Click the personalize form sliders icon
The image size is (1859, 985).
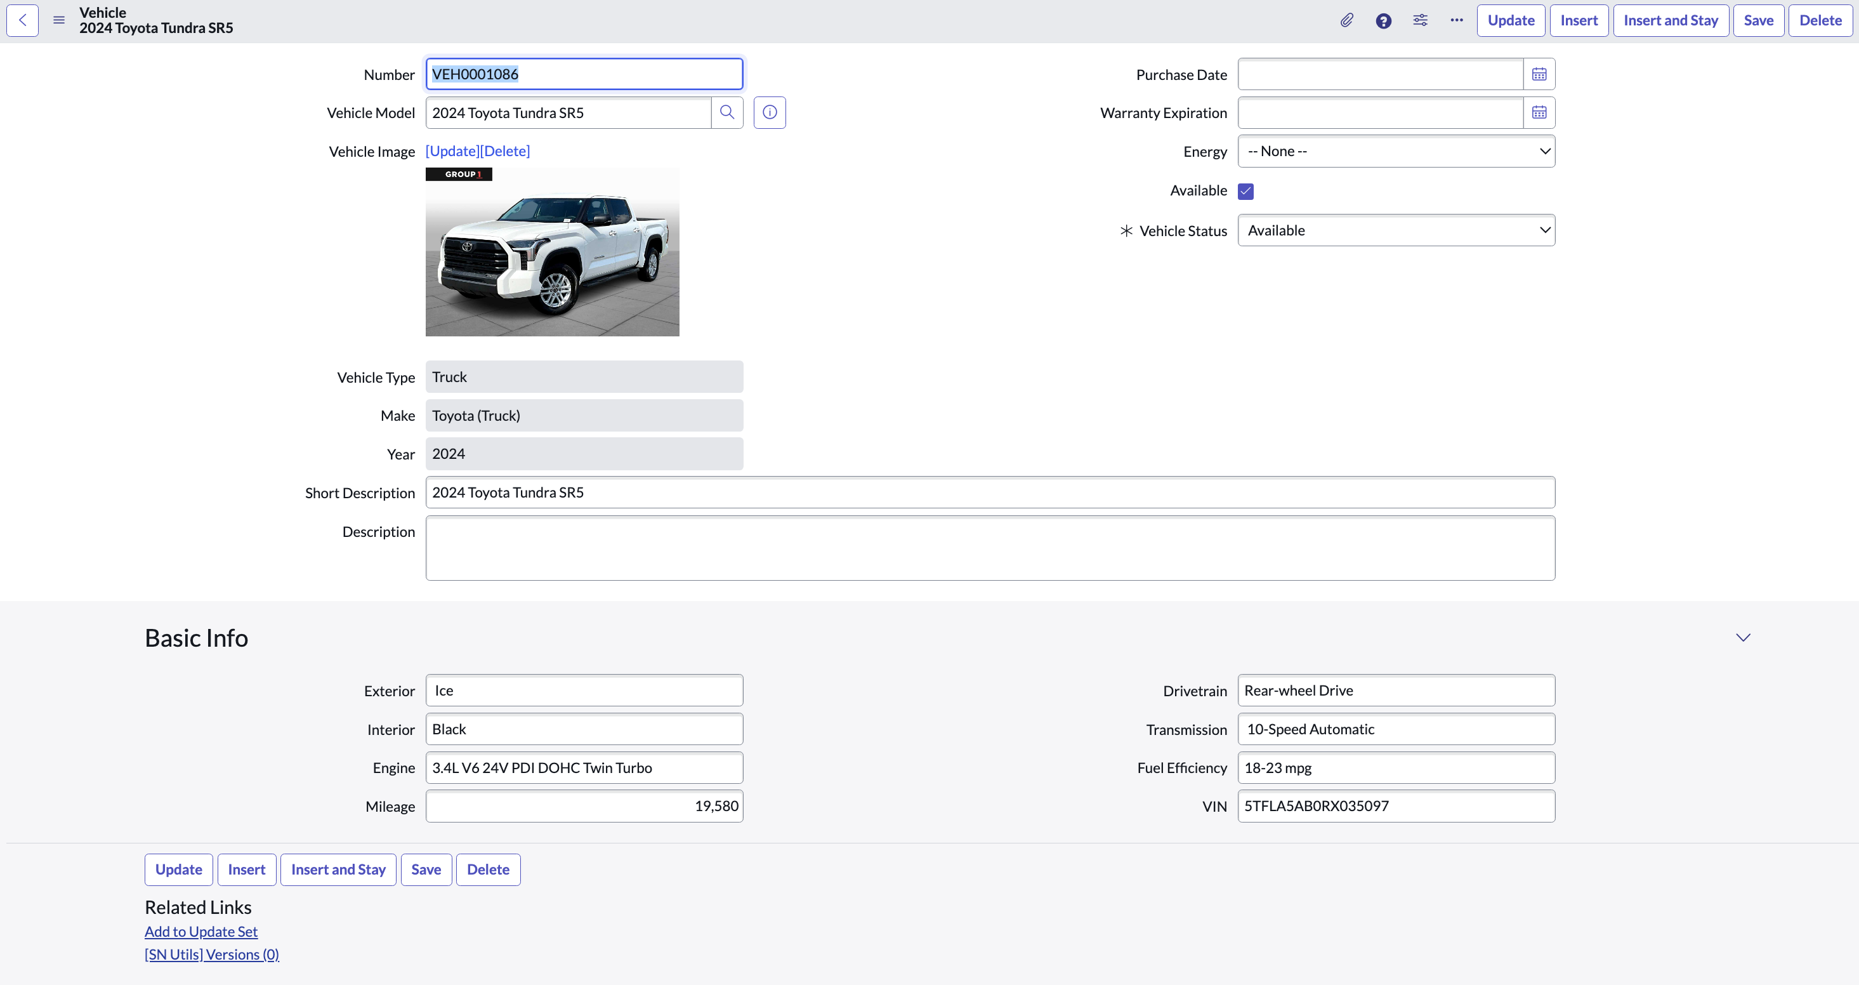(x=1419, y=20)
